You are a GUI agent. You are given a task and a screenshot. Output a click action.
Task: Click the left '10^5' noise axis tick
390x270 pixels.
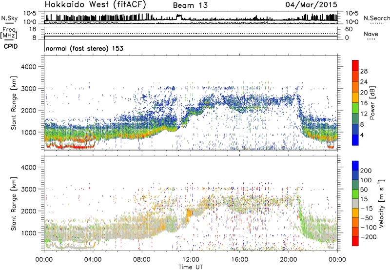click(x=30, y=13)
